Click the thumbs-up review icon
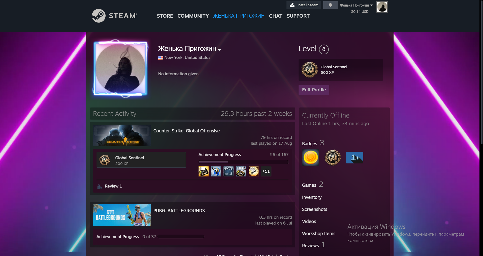Viewport: 483px width, 256px height. pyautogui.click(x=99, y=186)
